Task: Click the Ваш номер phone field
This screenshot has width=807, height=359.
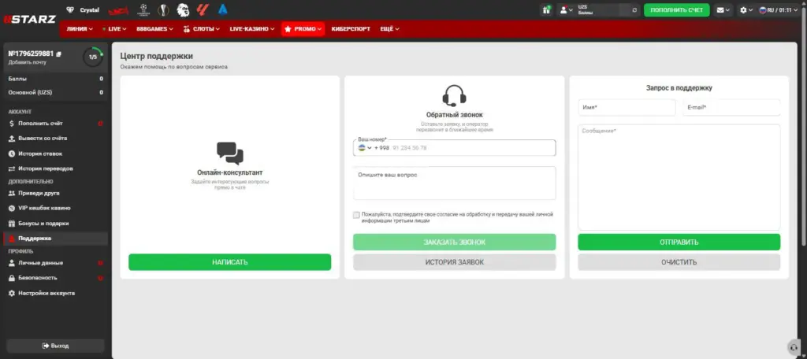Action: tap(454, 147)
